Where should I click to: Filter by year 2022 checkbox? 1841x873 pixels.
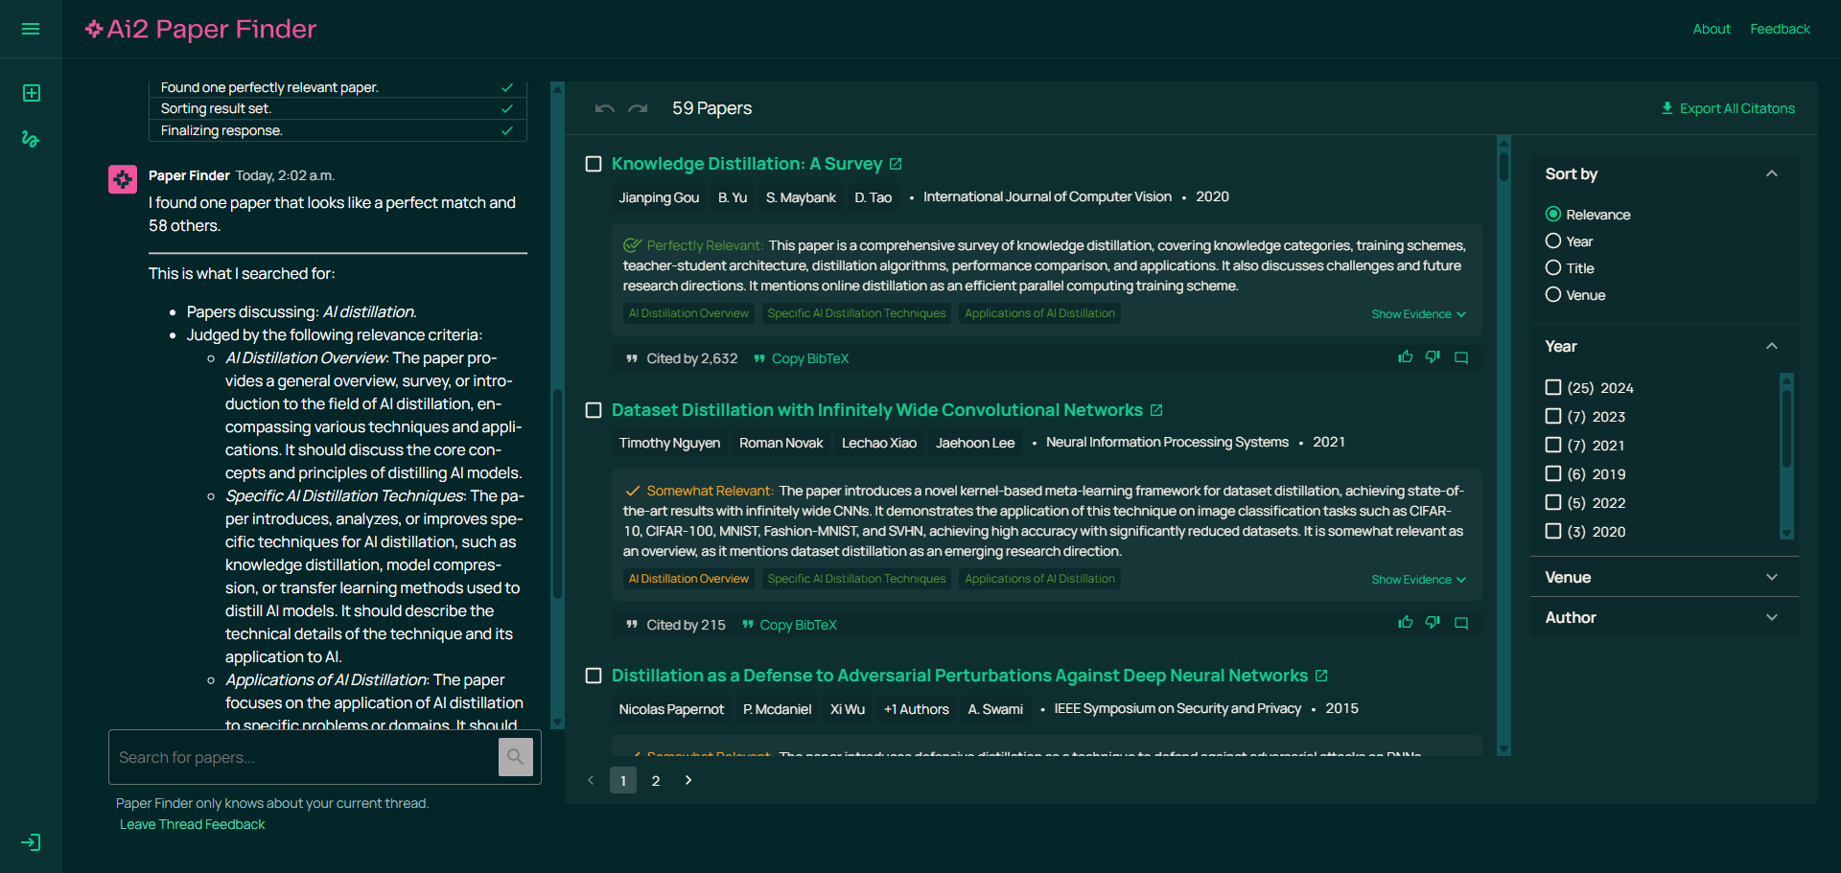point(1553,502)
